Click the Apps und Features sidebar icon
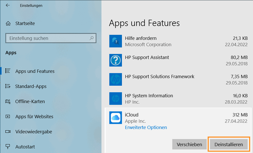Viewport: 253px width, 153px height. [8, 71]
